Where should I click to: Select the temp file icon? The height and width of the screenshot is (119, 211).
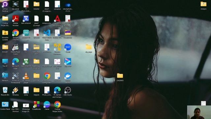pos(26,90)
